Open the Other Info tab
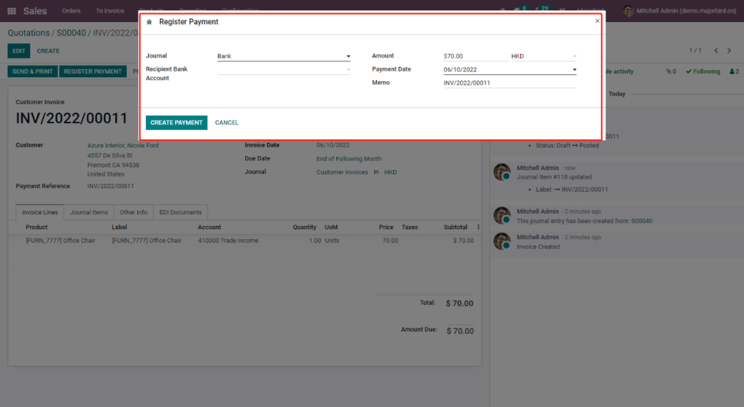This screenshot has height=407, width=744. [133, 212]
